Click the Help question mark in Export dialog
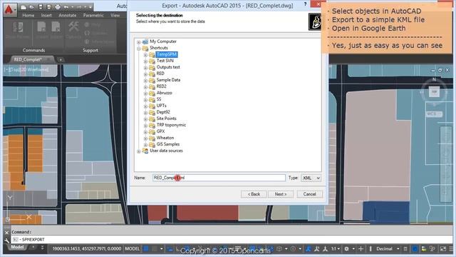This screenshot has width=456, height=257. pos(305,4)
